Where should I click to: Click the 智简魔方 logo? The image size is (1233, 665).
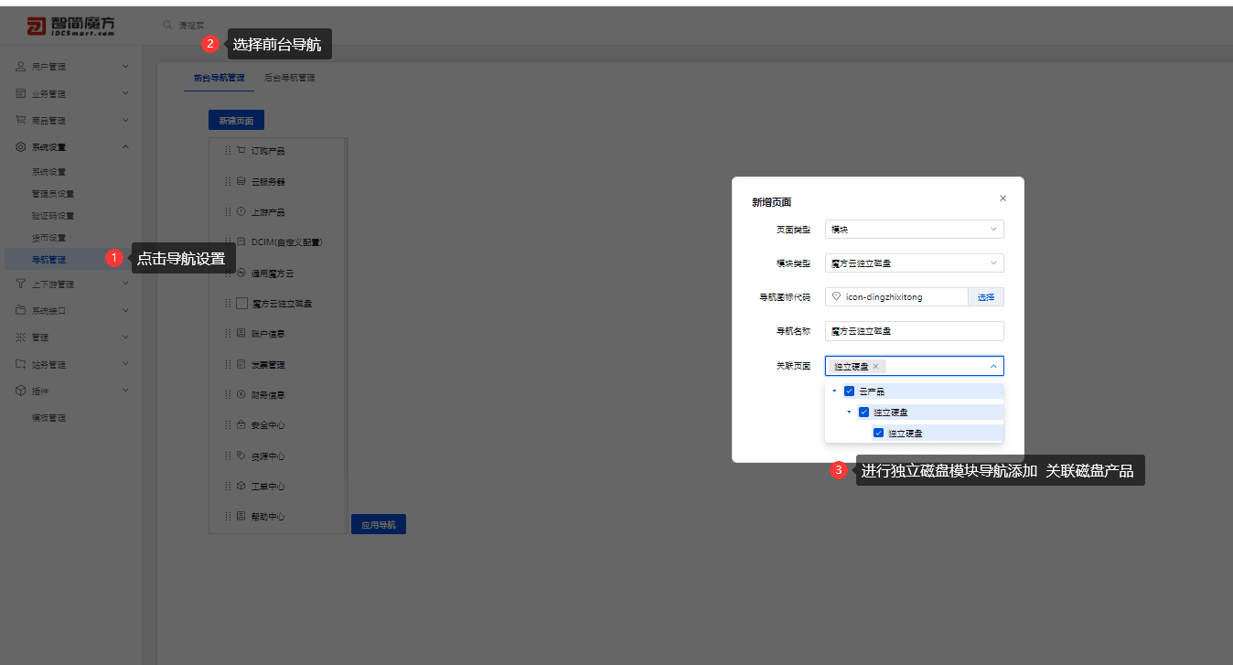[x=70, y=27]
